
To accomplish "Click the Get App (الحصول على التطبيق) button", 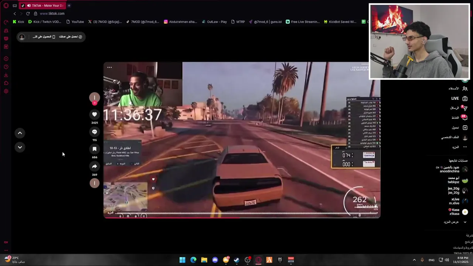I will point(44,37).
